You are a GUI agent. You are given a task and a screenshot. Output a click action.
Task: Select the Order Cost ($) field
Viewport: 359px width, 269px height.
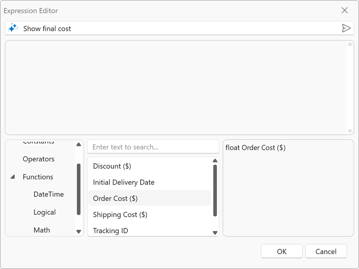[150, 198]
